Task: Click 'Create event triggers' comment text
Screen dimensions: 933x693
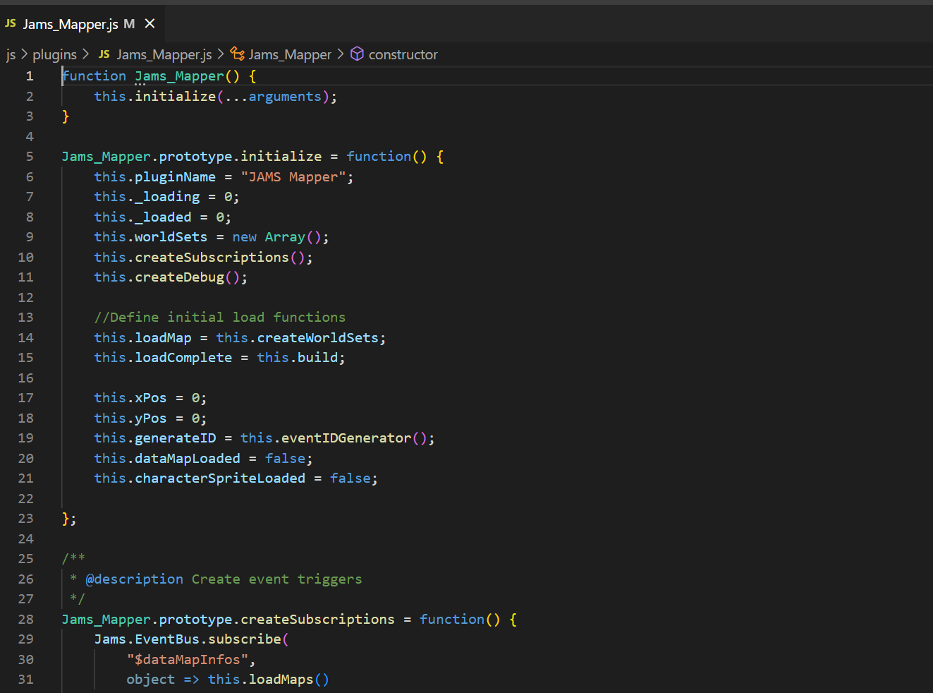Action: pyautogui.click(x=276, y=579)
